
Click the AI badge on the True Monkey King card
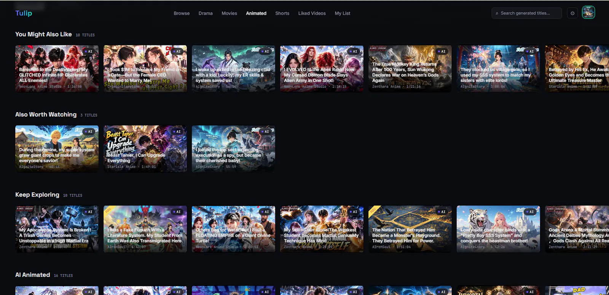click(442, 51)
